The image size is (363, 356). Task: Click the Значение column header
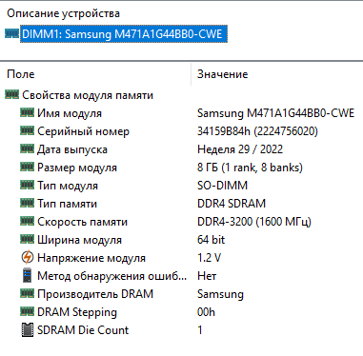pyautogui.click(x=222, y=74)
